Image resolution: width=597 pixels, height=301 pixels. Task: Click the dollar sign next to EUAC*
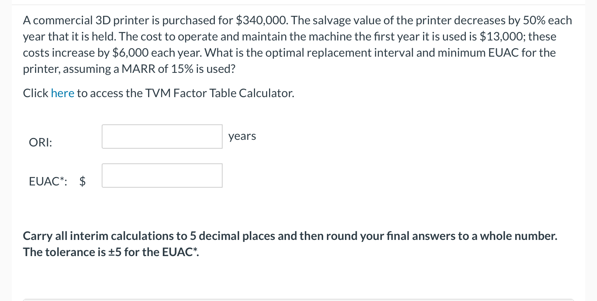(x=83, y=181)
